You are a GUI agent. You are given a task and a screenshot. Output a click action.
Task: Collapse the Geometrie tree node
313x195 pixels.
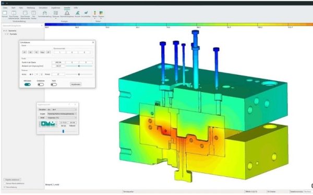(4, 31)
